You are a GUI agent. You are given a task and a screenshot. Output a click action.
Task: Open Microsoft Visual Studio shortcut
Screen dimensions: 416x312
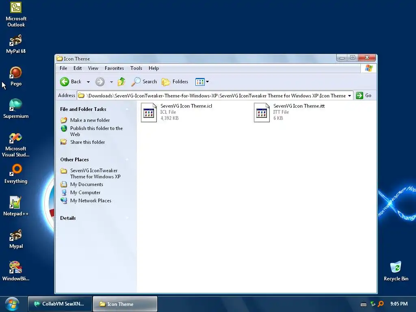click(16, 145)
